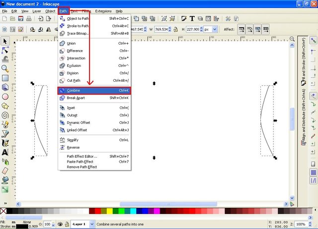Click the H height input field
The width and height of the screenshot is (318, 229).
[x=193, y=30]
